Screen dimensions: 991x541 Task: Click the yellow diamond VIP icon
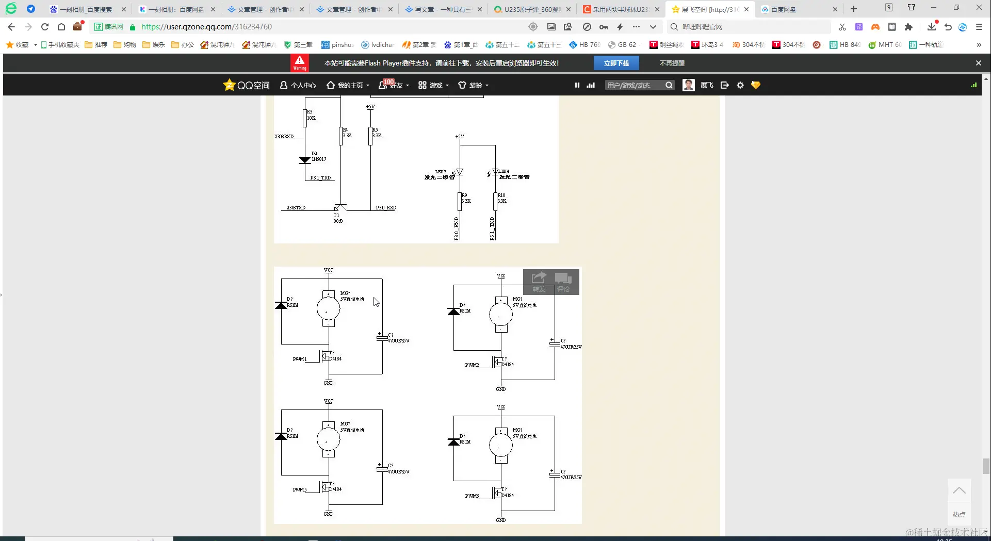pos(756,85)
